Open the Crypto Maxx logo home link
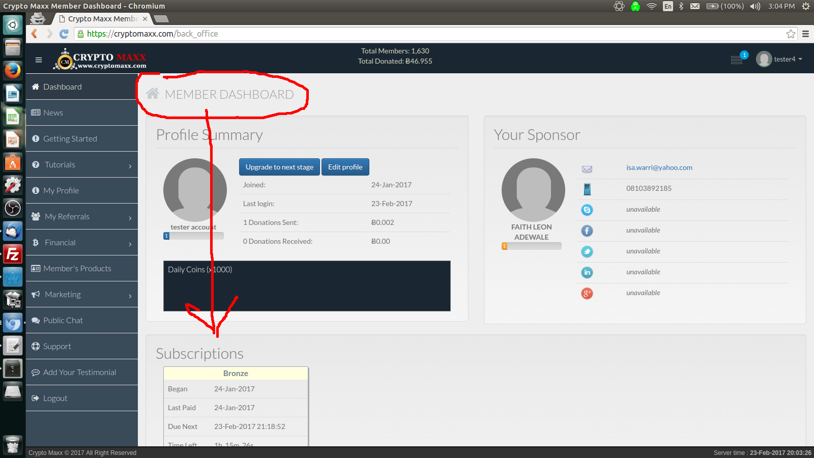This screenshot has width=814, height=458. 100,60
